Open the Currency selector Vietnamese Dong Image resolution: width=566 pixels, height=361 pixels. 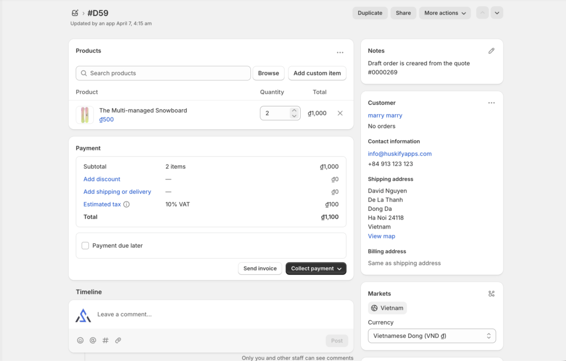(432, 336)
